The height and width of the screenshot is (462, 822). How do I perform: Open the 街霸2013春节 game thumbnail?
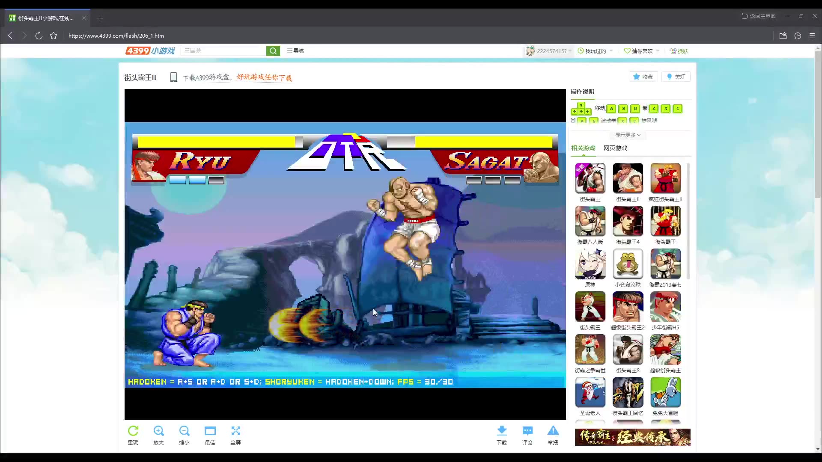coord(665,264)
